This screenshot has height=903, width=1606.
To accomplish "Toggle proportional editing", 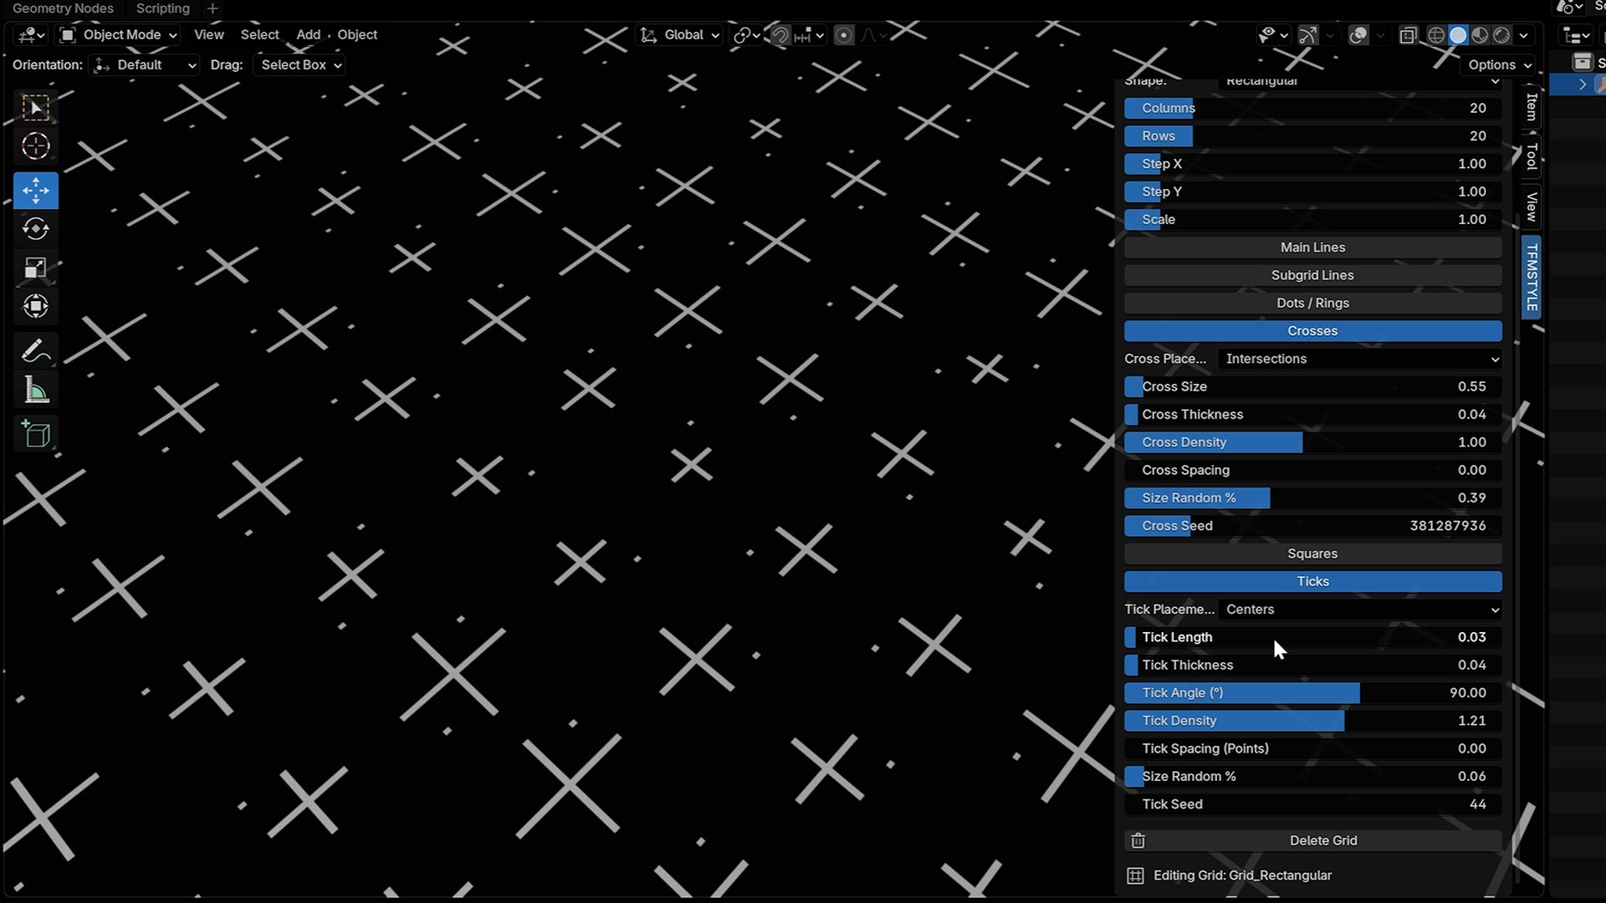I will tap(844, 35).
